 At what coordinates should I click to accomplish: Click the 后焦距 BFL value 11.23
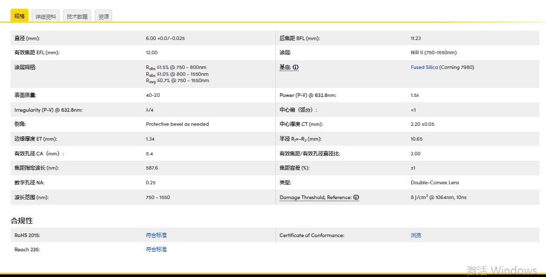tap(415, 38)
